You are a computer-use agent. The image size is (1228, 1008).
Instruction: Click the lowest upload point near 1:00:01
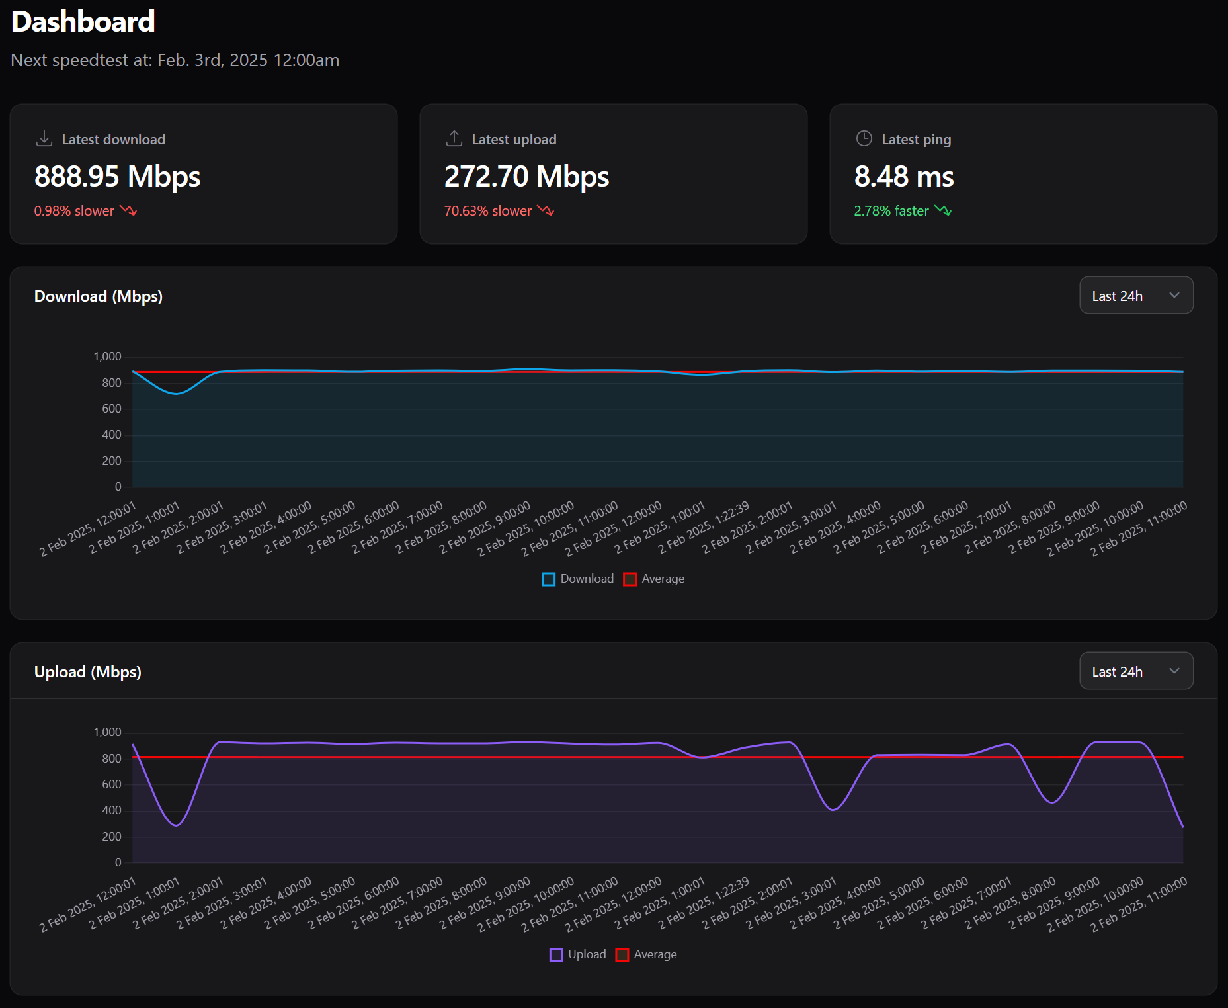(176, 825)
